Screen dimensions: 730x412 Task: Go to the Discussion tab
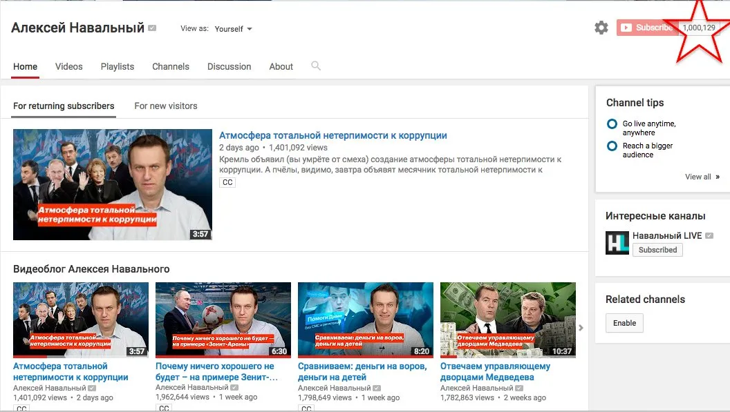(x=229, y=66)
